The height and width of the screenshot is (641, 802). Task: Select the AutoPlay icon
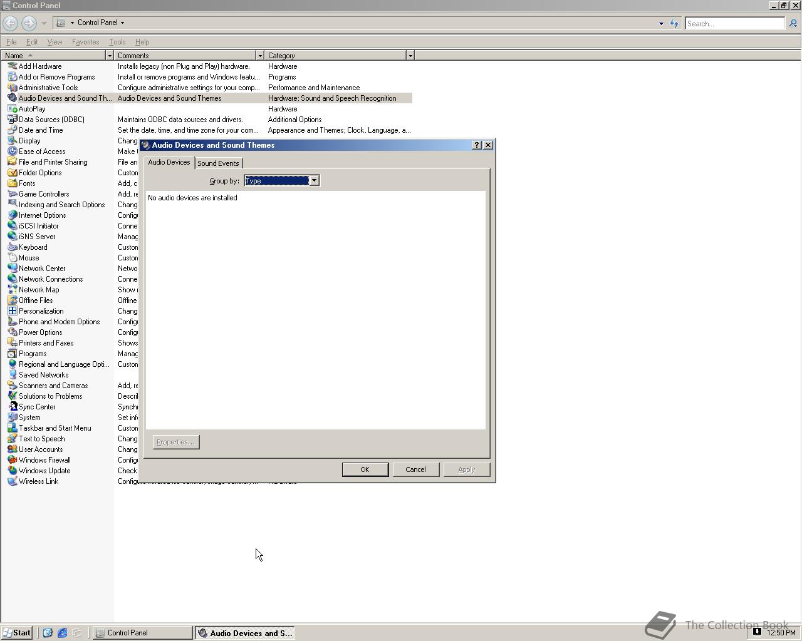[12, 109]
